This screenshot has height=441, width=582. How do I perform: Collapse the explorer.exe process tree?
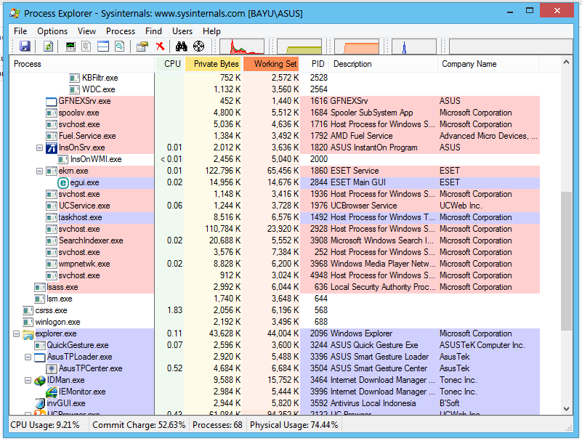pyautogui.click(x=16, y=333)
